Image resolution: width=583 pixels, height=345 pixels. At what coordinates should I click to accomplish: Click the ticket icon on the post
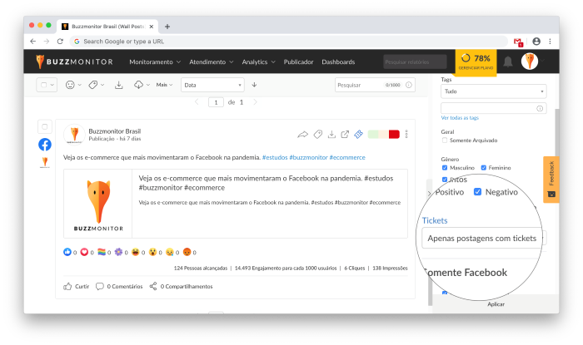click(358, 134)
